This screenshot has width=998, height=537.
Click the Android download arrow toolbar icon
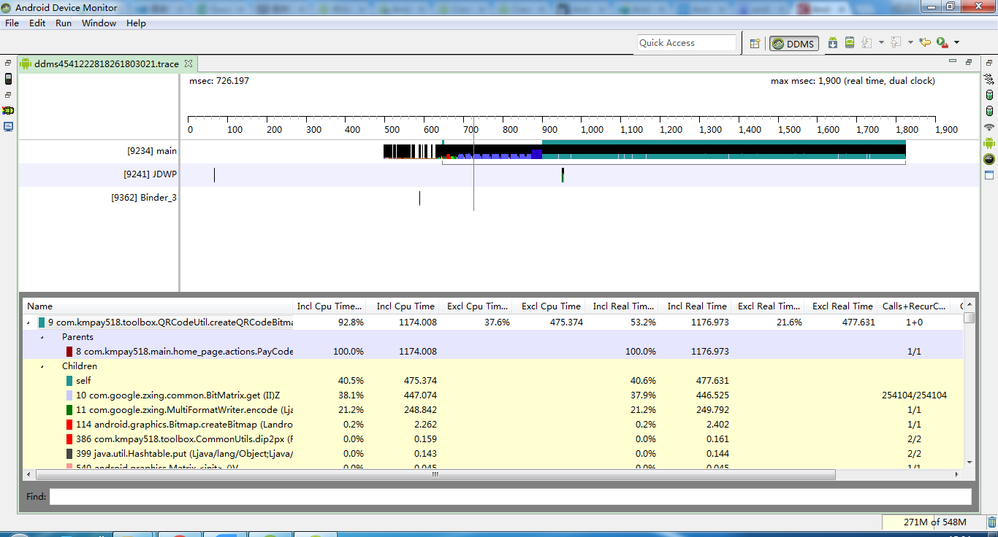pyautogui.click(x=833, y=43)
